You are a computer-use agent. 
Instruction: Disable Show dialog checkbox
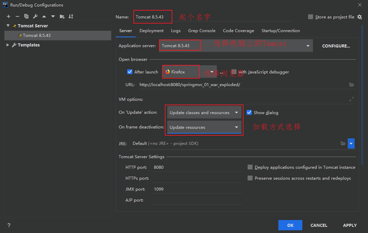[249, 112]
